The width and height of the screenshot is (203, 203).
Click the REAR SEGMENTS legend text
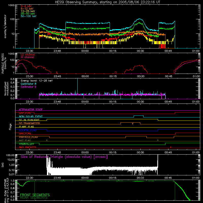coord(34,198)
